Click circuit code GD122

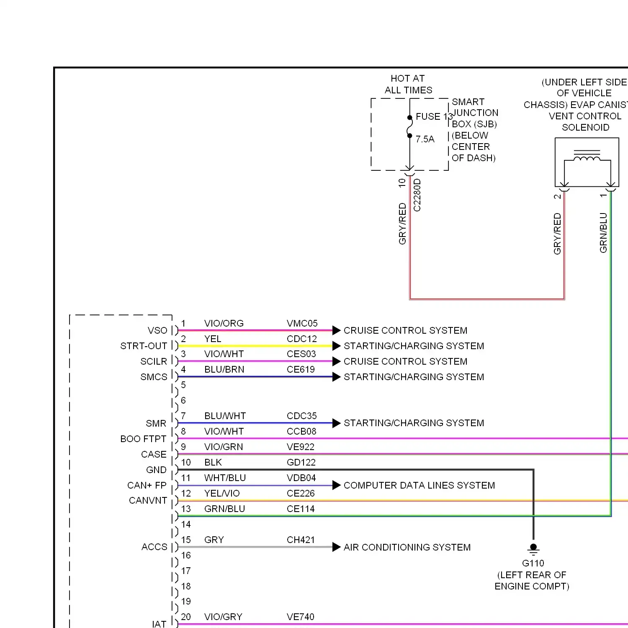pos(301,462)
